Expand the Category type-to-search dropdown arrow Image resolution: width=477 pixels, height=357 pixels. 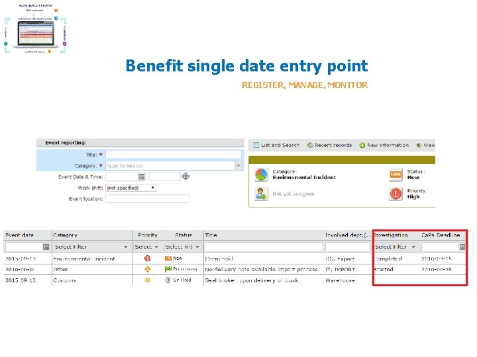(x=238, y=166)
